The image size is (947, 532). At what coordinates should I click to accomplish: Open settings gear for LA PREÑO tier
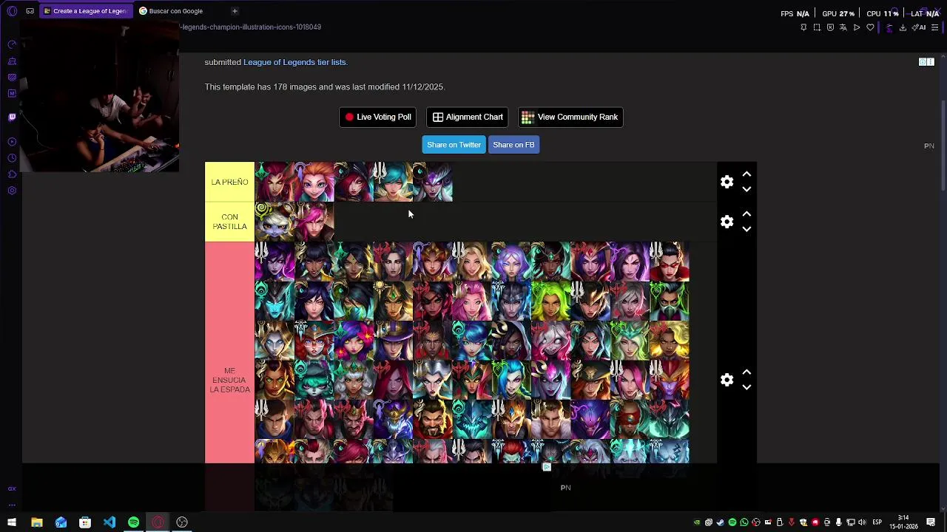tap(727, 182)
